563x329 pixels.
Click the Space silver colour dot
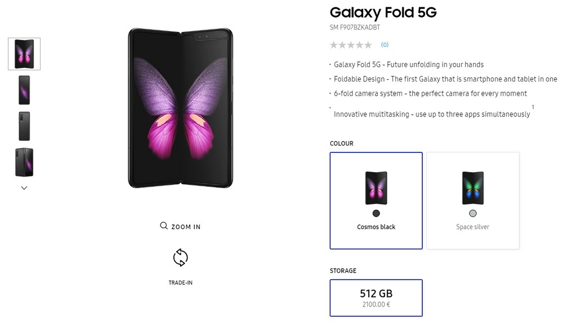473,214
